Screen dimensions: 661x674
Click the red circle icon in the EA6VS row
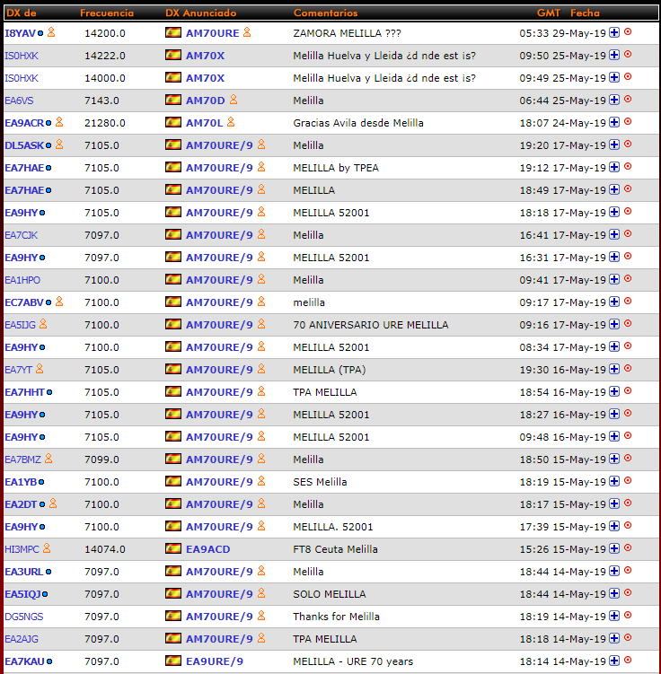(628, 100)
